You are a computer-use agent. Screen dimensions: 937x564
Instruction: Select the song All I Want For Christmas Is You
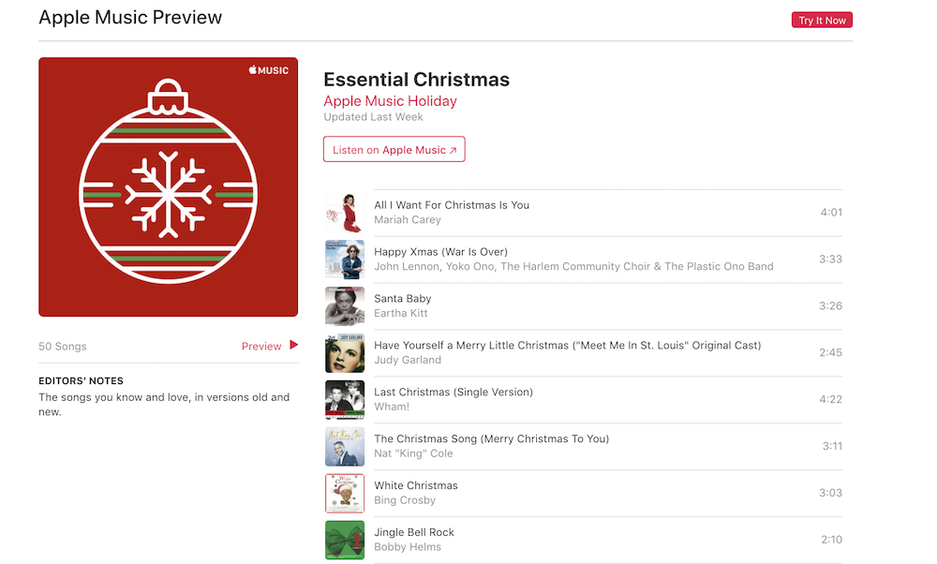click(452, 205)
